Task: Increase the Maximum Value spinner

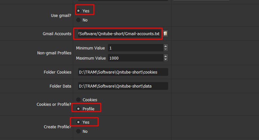Action: [x=166, y=56]
